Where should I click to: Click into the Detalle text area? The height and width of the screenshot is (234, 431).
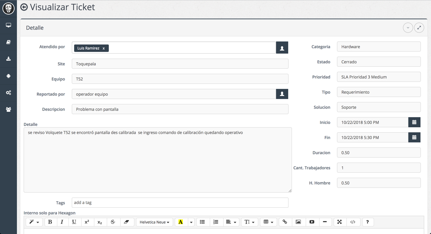click(x=158, y=160)
